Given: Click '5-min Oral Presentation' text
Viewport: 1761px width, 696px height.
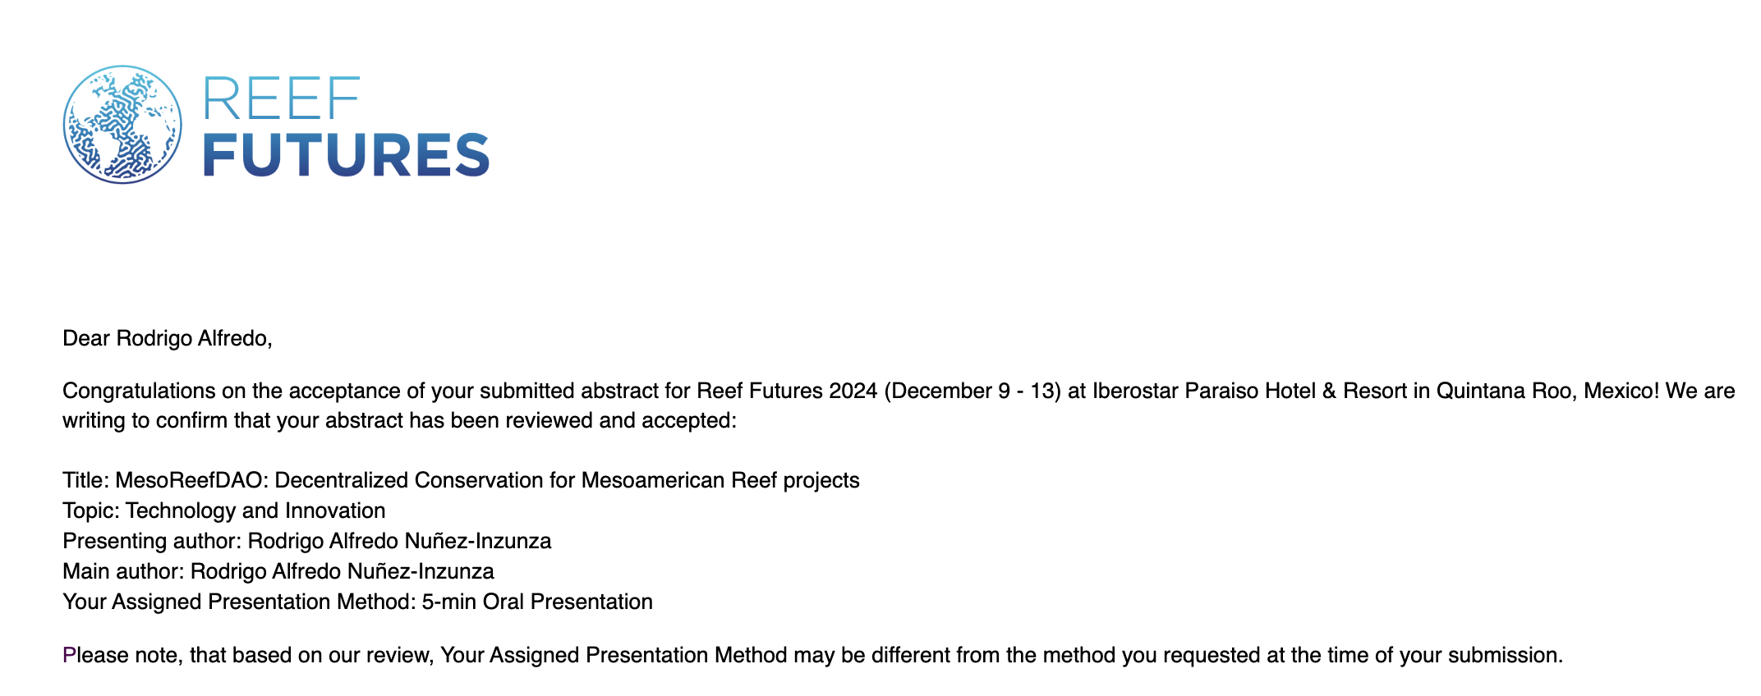Looking at the screenshot, I should point(537,602).
